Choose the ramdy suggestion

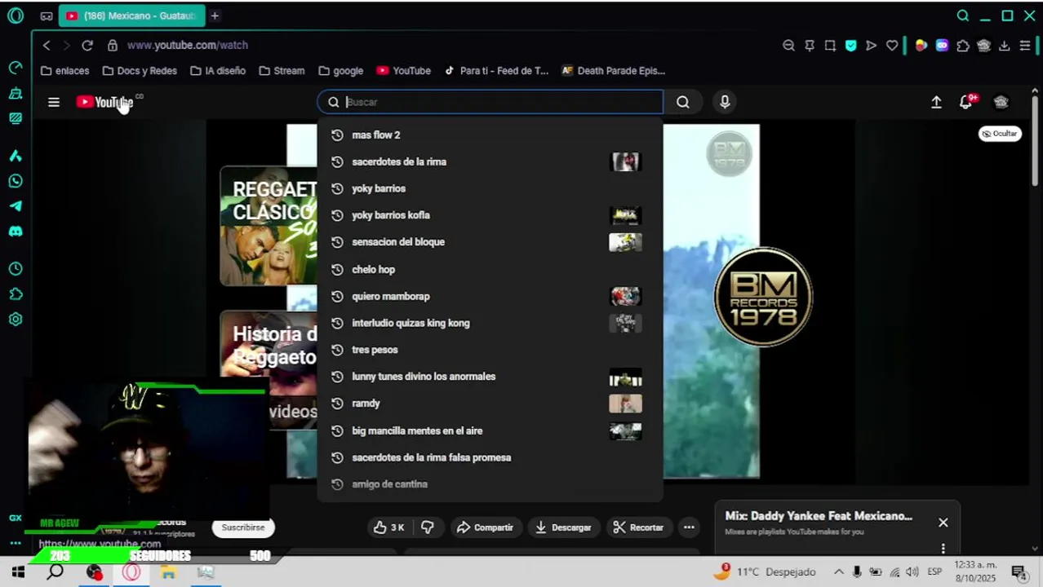click(490, 404)
